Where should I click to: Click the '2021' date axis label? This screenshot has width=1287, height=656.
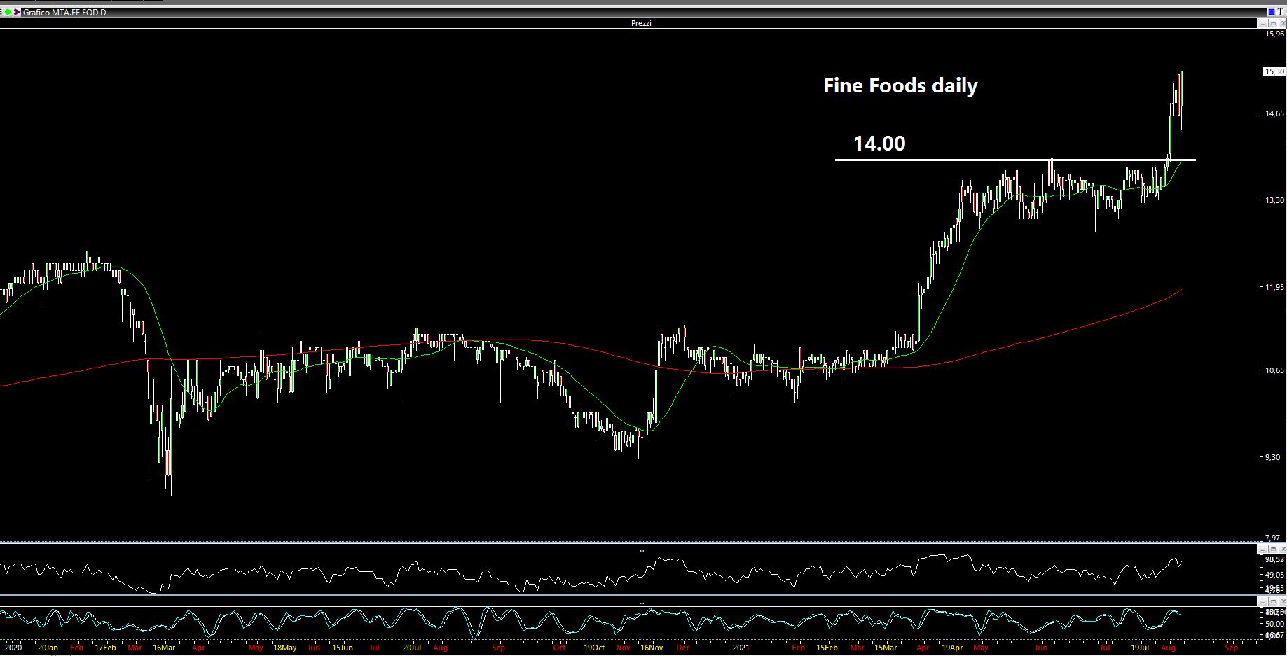[741, 648]
